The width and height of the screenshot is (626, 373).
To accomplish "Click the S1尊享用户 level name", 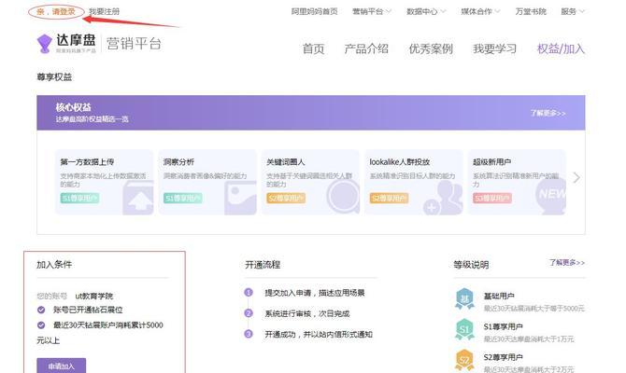I will click(504, 326).
